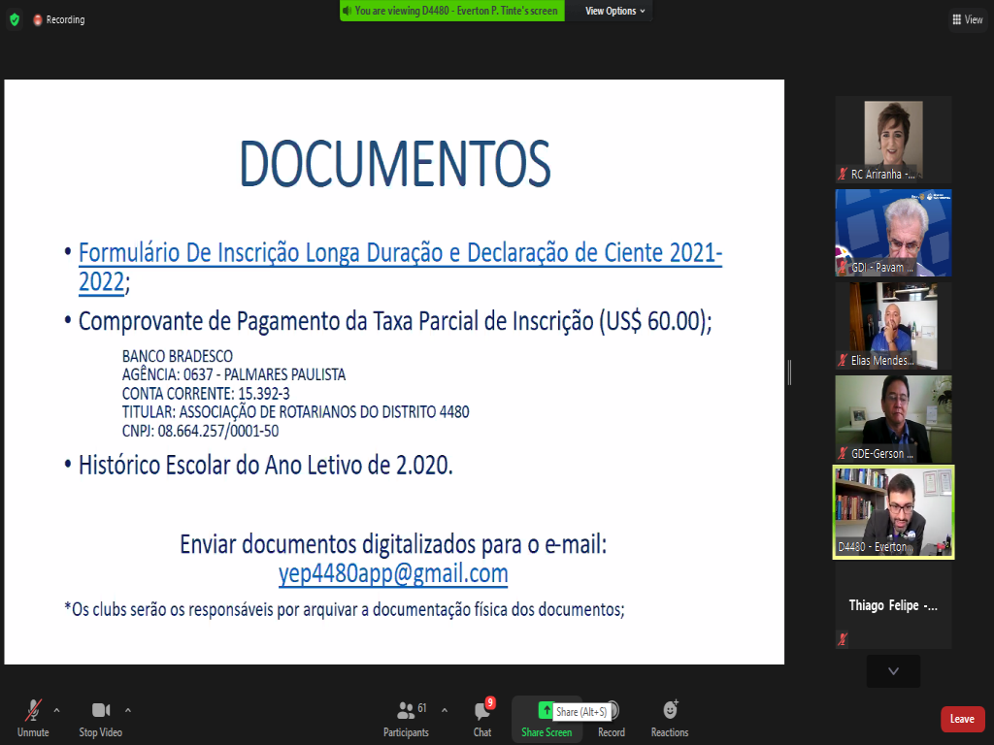994x745 pixels.
Task: Click the yep4480app@gmail.com email link
Action: [x=393, y=573]
